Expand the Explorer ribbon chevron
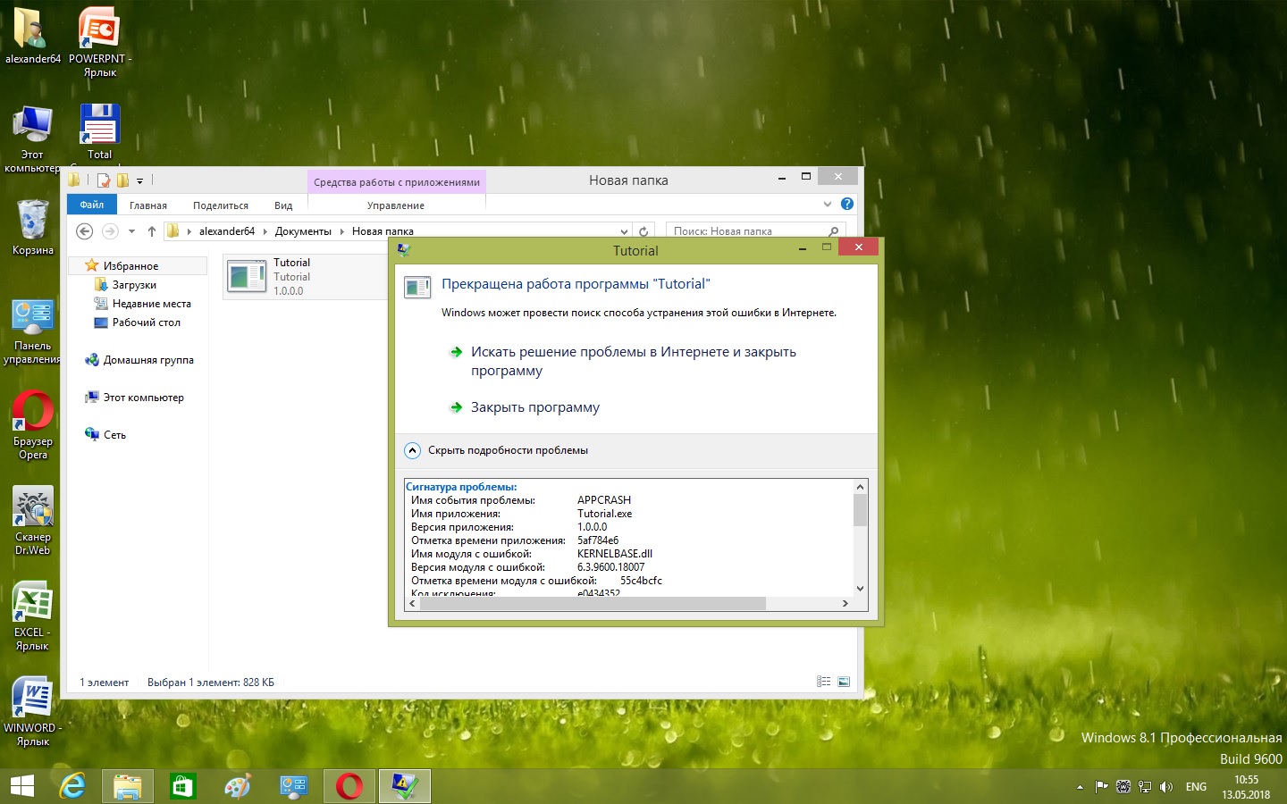 827,205
